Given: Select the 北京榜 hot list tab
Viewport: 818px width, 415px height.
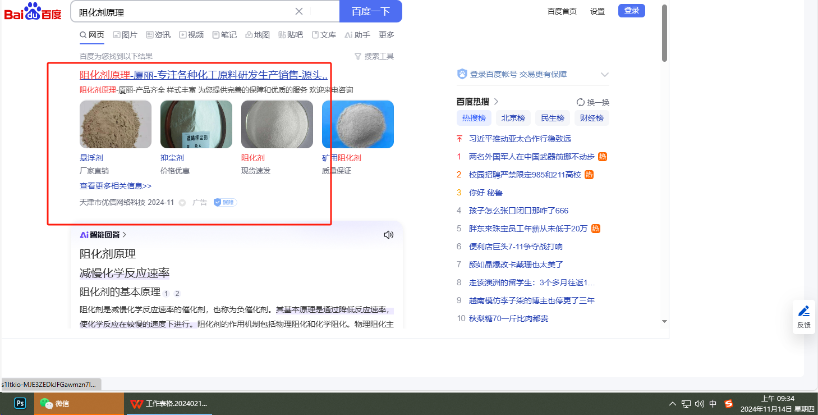Looking at the screenshot, I should pyautogui.click(x=513, y=118).
